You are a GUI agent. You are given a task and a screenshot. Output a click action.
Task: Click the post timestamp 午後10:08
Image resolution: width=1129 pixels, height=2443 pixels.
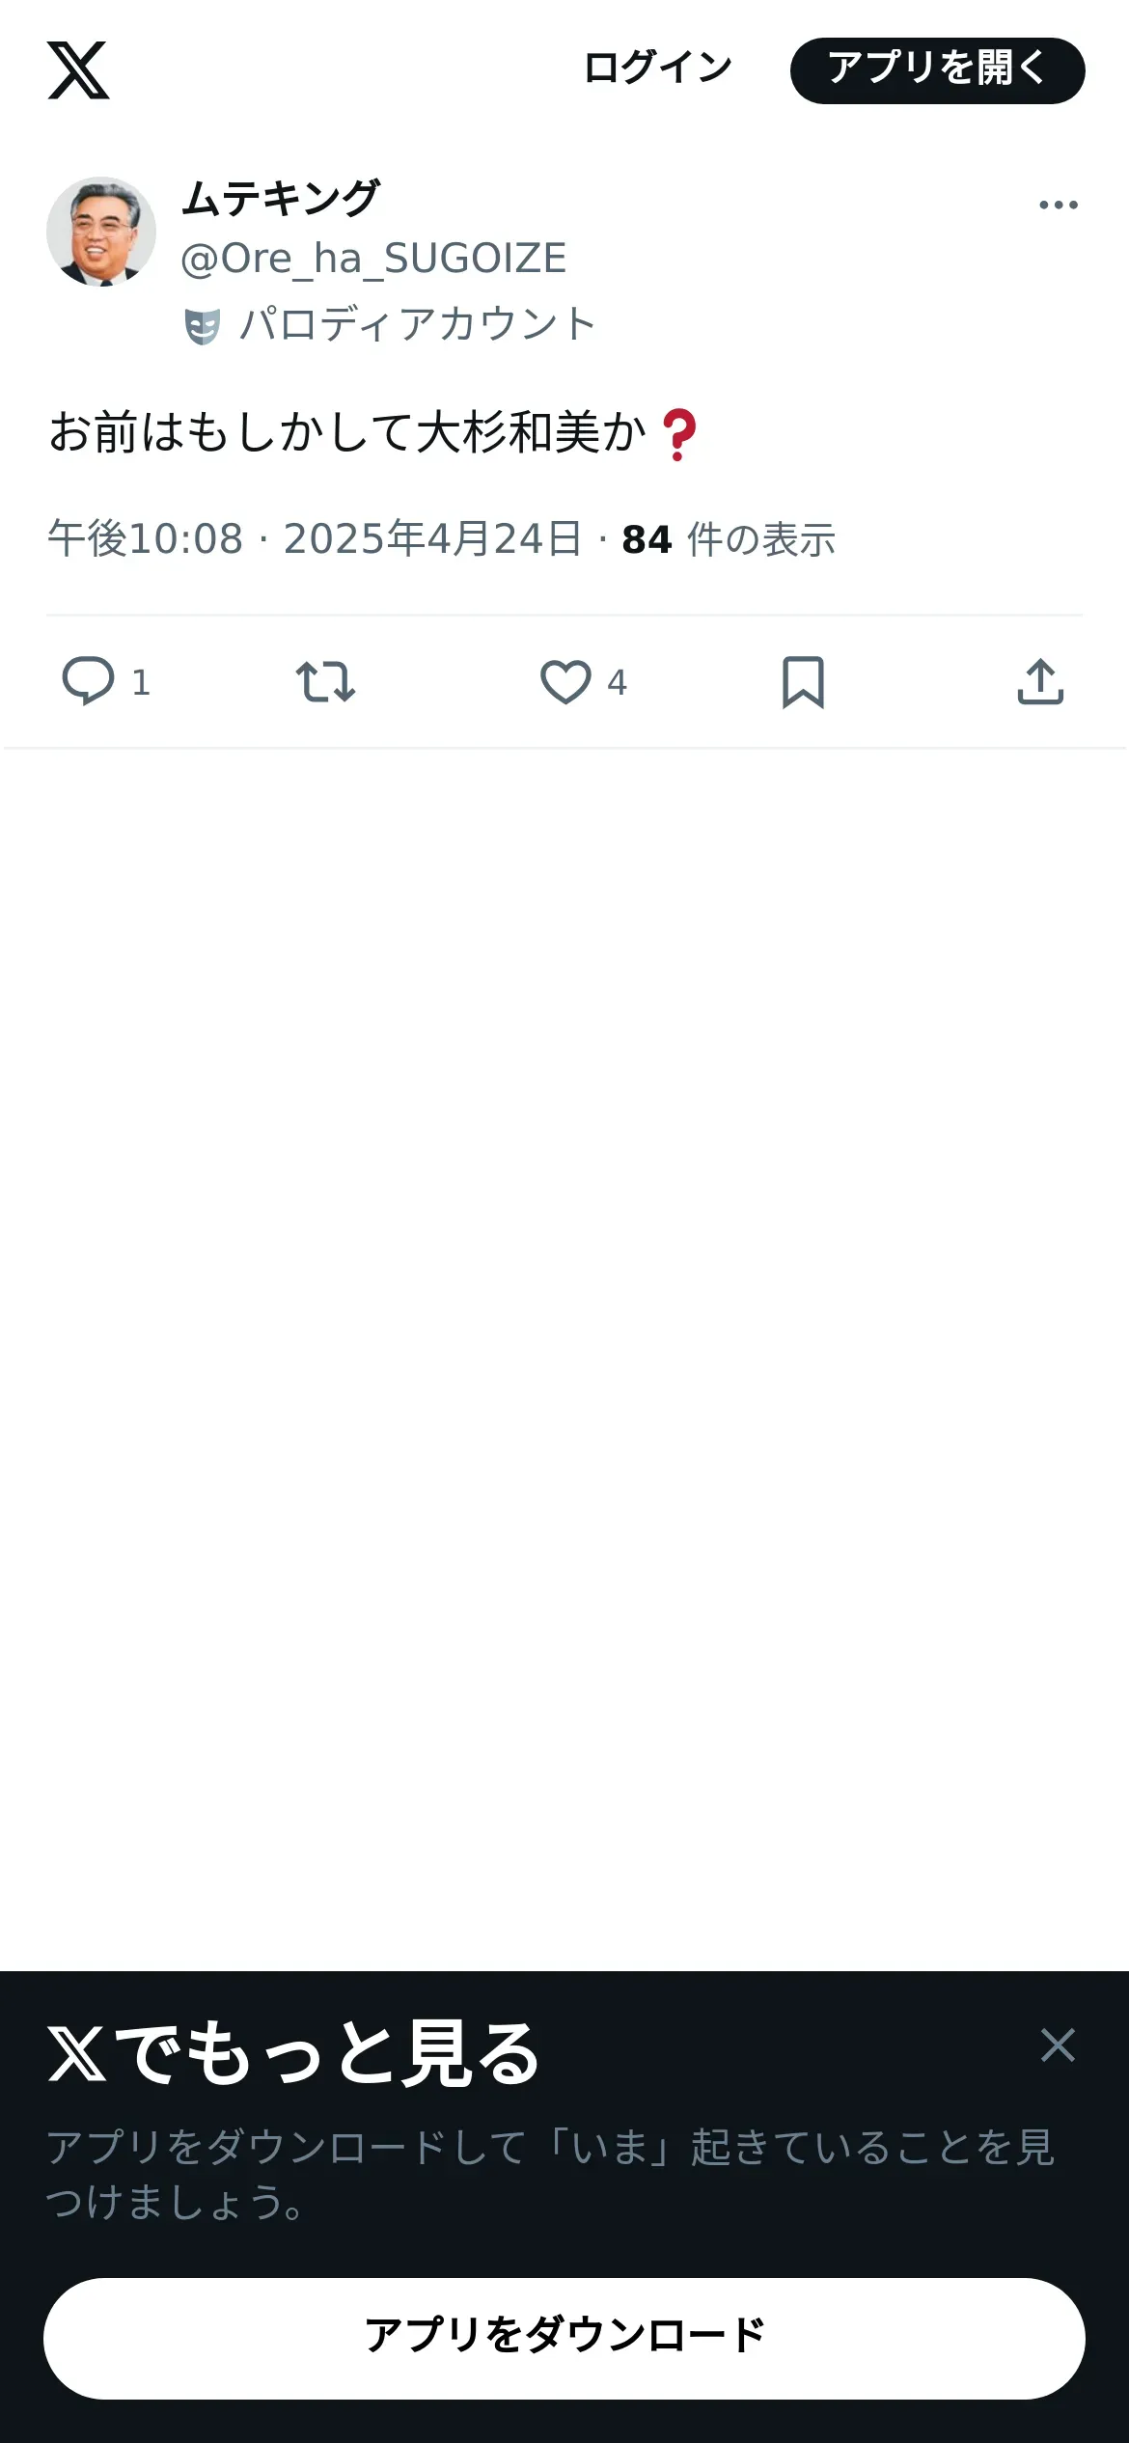click(x=145, y=538)
